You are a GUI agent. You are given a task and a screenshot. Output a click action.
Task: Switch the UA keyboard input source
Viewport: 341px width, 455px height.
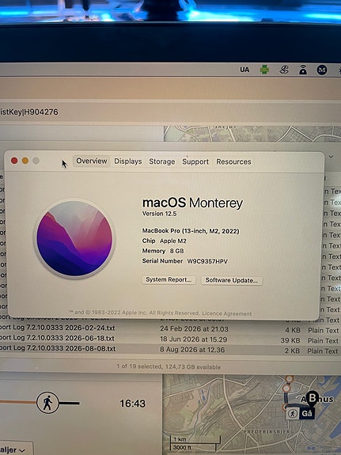tap(244, 70)
